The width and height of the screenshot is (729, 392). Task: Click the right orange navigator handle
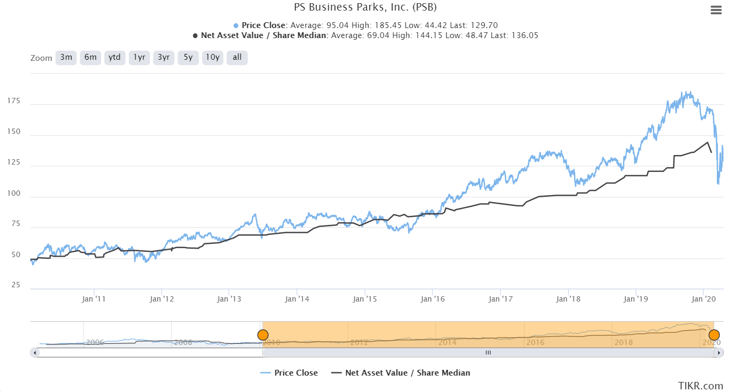click(x=714, y=335)
